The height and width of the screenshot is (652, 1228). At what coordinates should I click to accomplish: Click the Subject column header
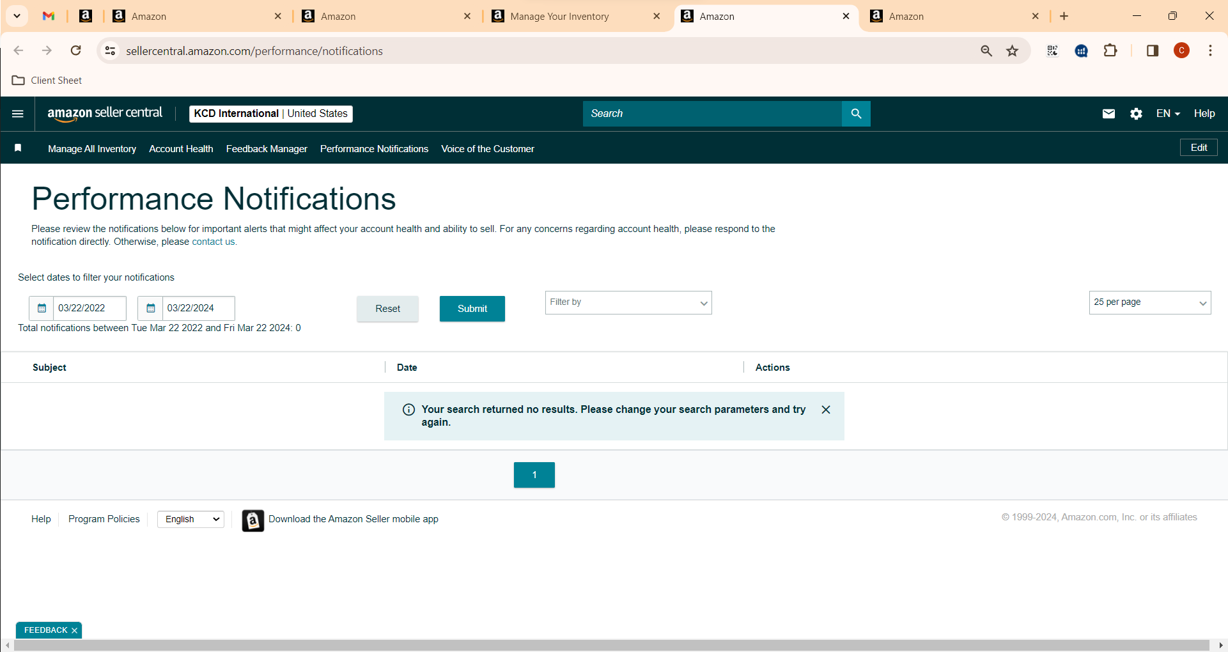coord(49,368)
